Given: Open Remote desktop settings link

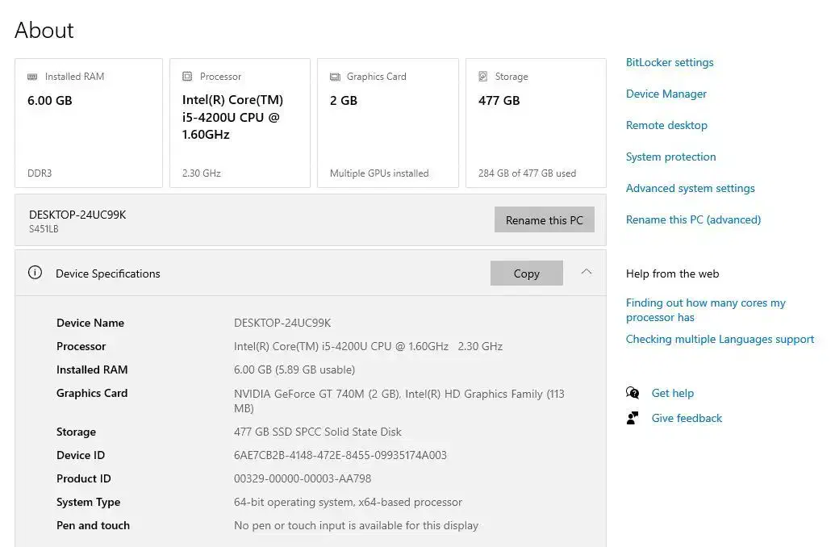Looking at the screenshot, I should [x=666, y=125].
